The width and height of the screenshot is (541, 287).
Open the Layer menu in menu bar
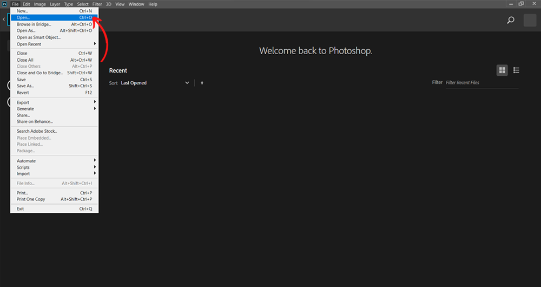click(55, 4)
